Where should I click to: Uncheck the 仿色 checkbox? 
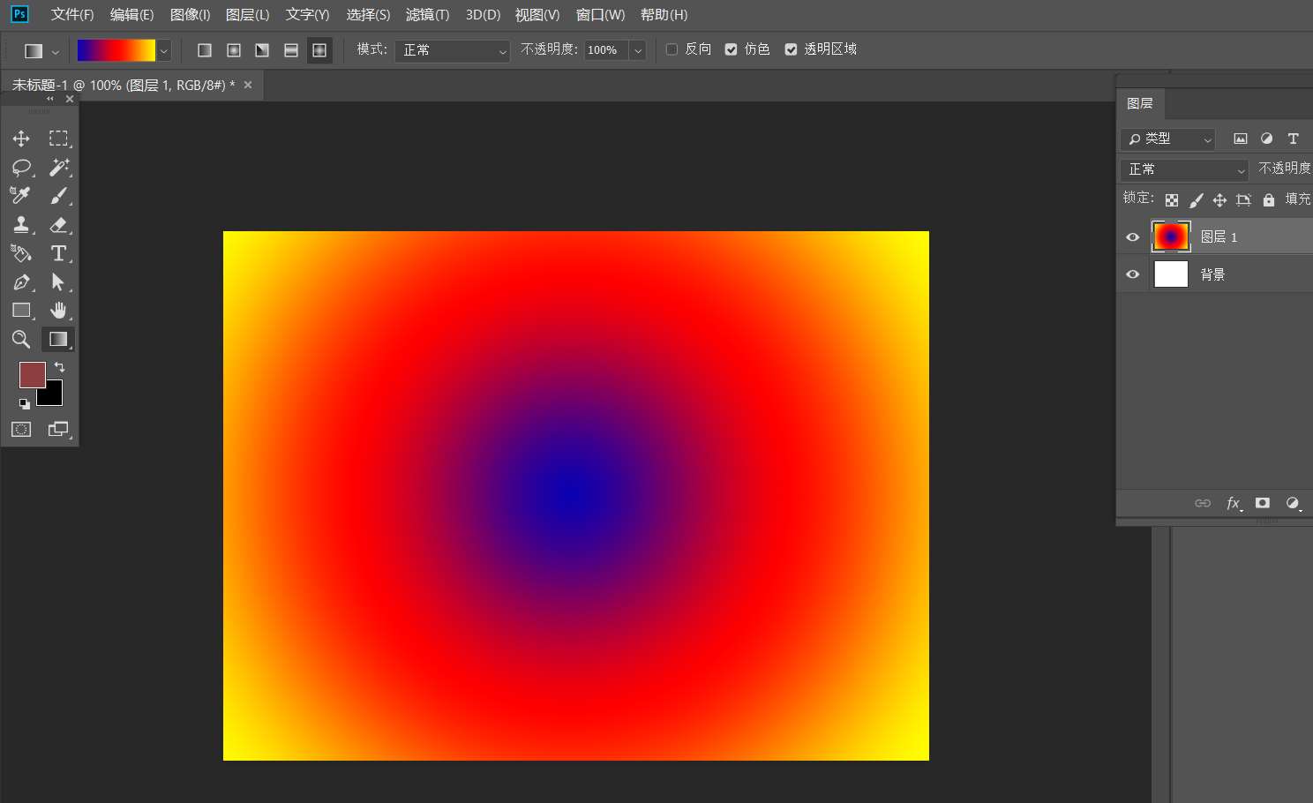point(731,49)
